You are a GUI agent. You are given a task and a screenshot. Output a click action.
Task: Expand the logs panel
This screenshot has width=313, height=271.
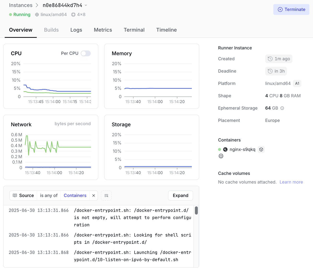[180, 196]
